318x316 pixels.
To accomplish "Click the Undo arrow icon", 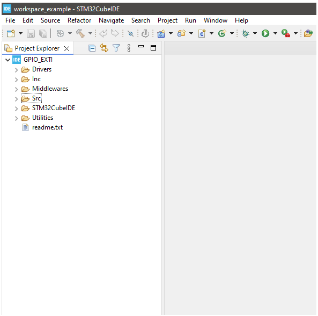I will coord(103,33).
